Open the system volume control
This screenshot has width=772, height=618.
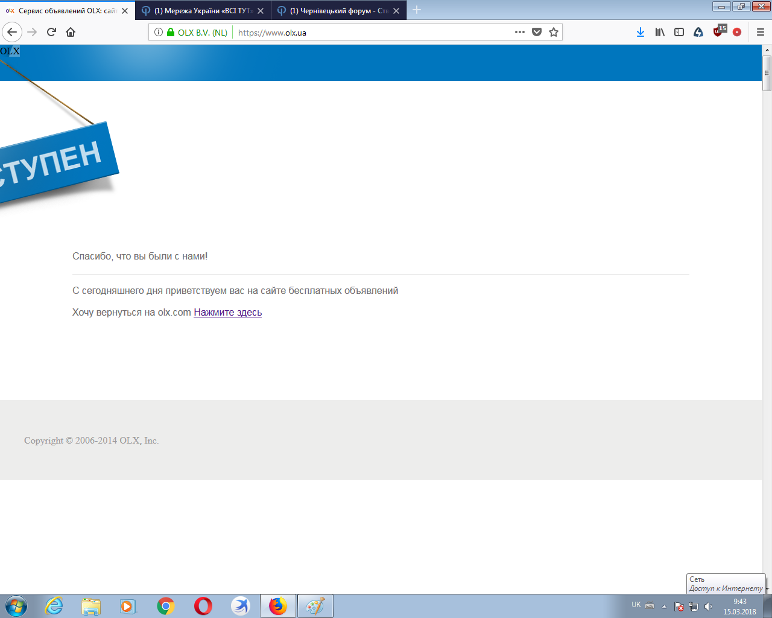click(x=709, y=606)
